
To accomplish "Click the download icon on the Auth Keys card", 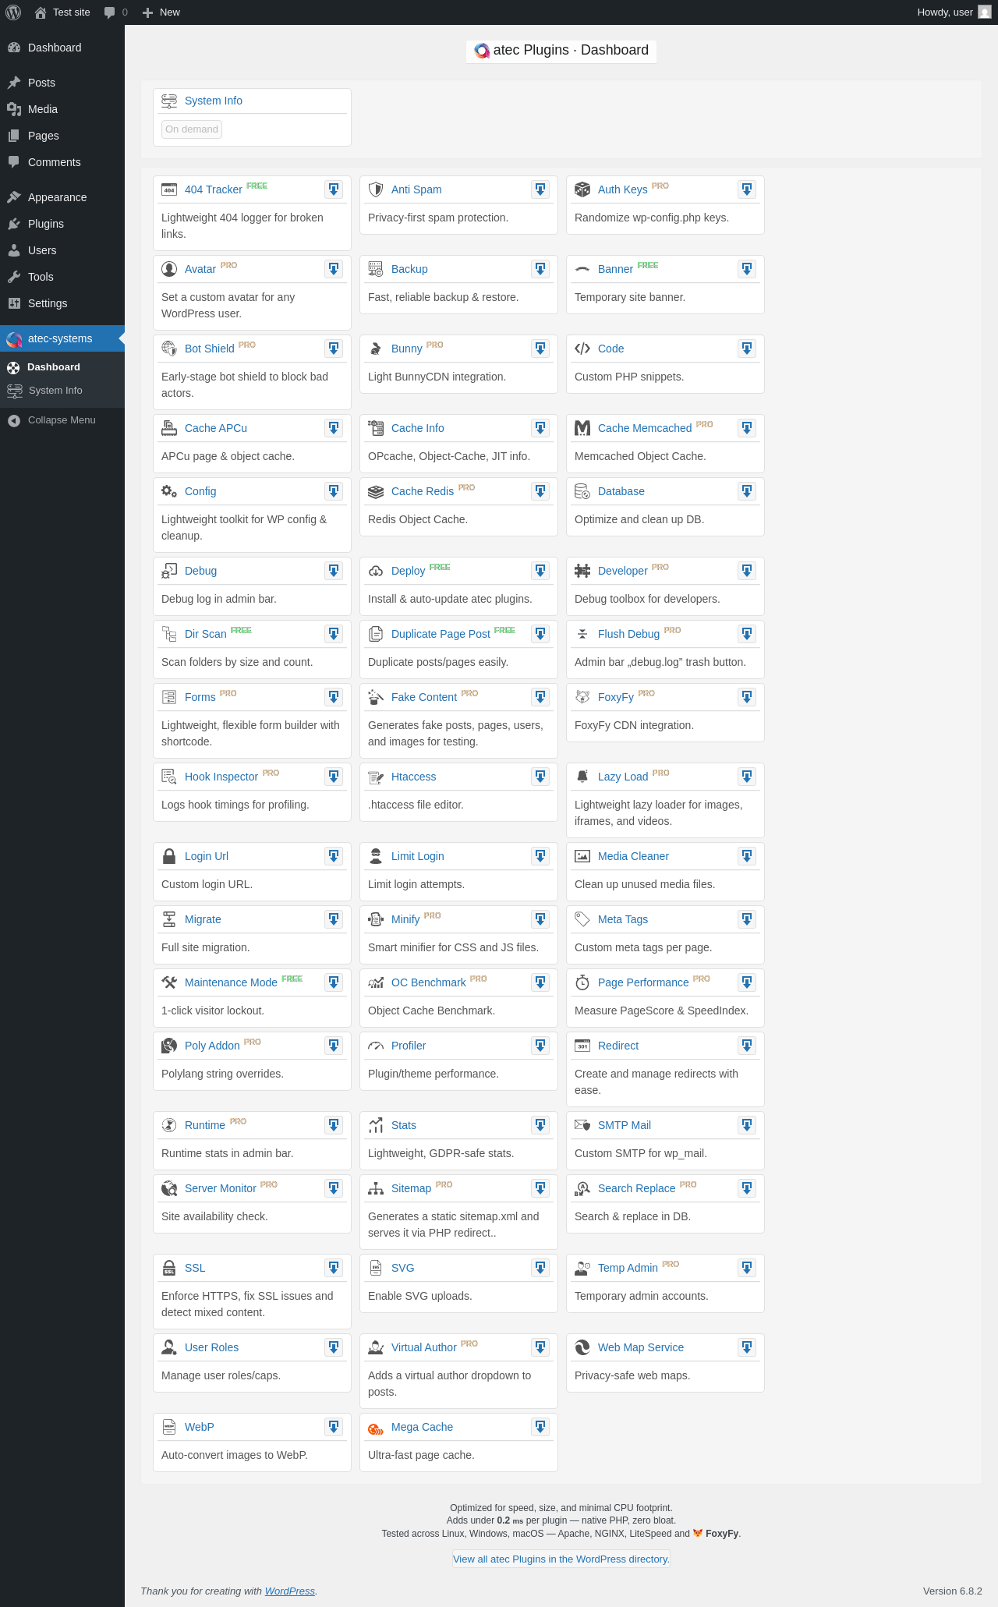I will point(747,189).
